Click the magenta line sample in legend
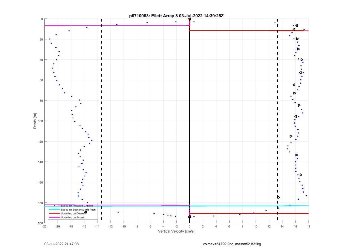 coord(55,217)
